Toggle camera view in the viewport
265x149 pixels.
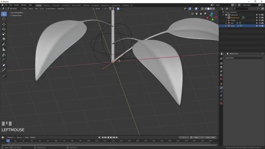click(x=197, y=14)
